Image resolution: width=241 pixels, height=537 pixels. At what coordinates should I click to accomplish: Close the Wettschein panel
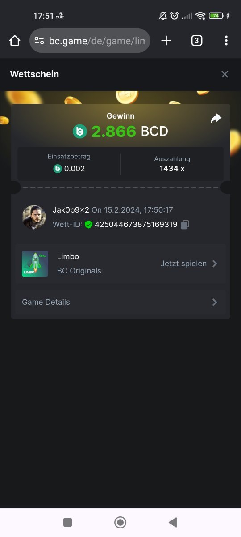click(225, 74)
